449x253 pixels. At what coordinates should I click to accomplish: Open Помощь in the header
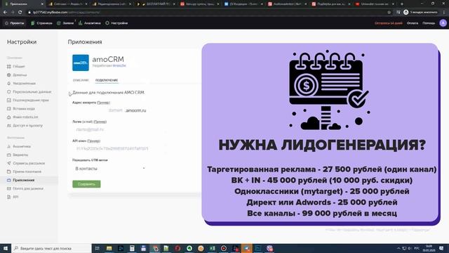click(429, 23)
